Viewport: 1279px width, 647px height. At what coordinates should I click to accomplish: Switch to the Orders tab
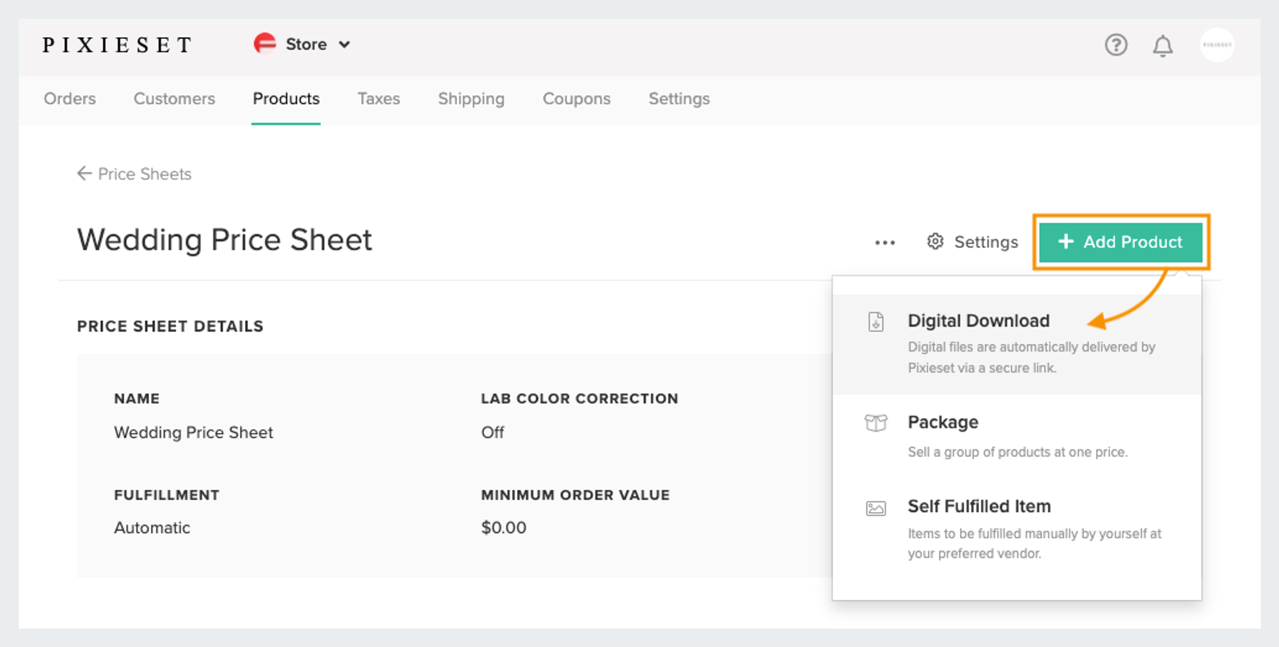point(70,99)
